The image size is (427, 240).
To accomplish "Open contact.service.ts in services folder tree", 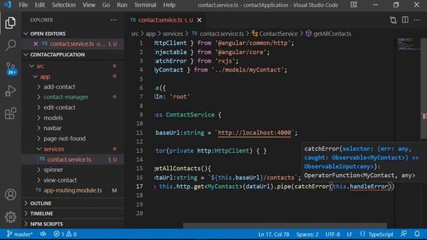I will pyautogui.click(x=73, y=159).
